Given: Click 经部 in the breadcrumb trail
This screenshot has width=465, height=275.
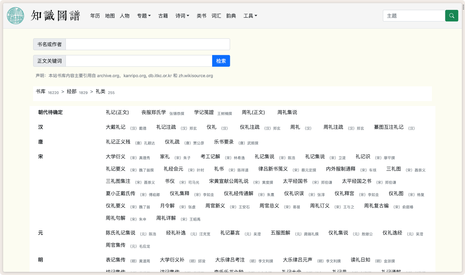Looking at the screenshot, I should [72, 91].
